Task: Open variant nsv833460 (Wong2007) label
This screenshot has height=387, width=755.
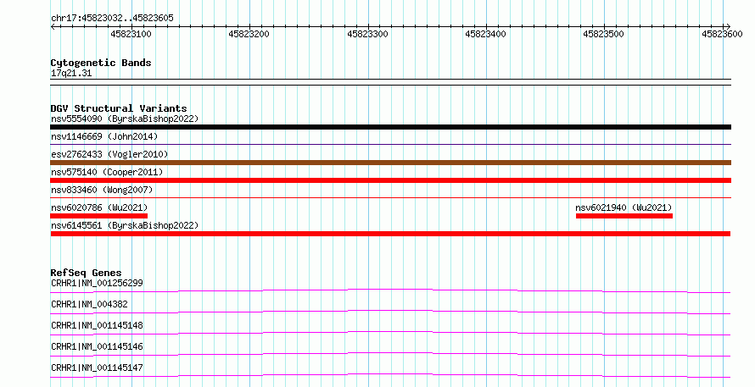Action: pyautogui.click(x=102, y=190)
